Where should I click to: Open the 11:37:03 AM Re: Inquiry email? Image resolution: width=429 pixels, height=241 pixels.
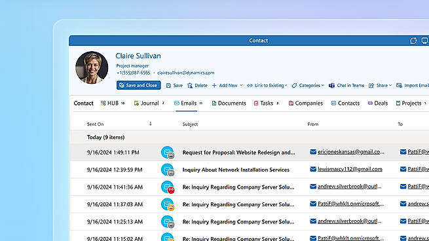(x=238, y=204)
